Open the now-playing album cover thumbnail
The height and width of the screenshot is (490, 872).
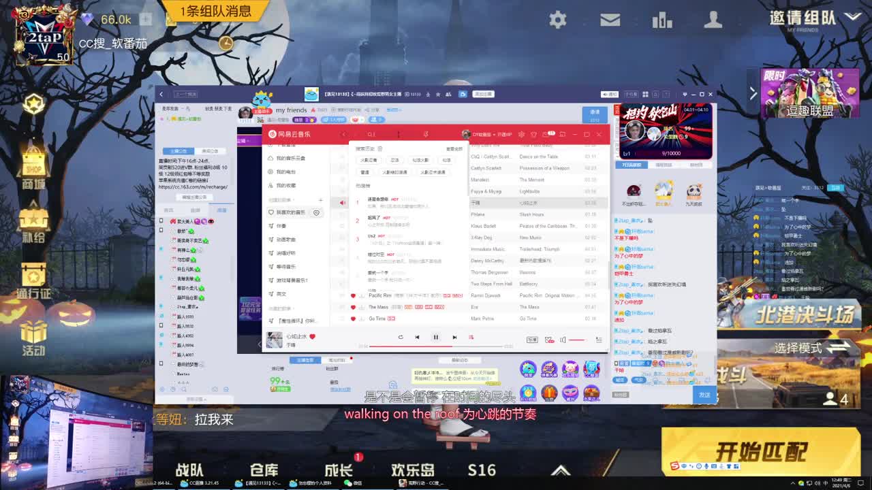(x=274, y=340)
